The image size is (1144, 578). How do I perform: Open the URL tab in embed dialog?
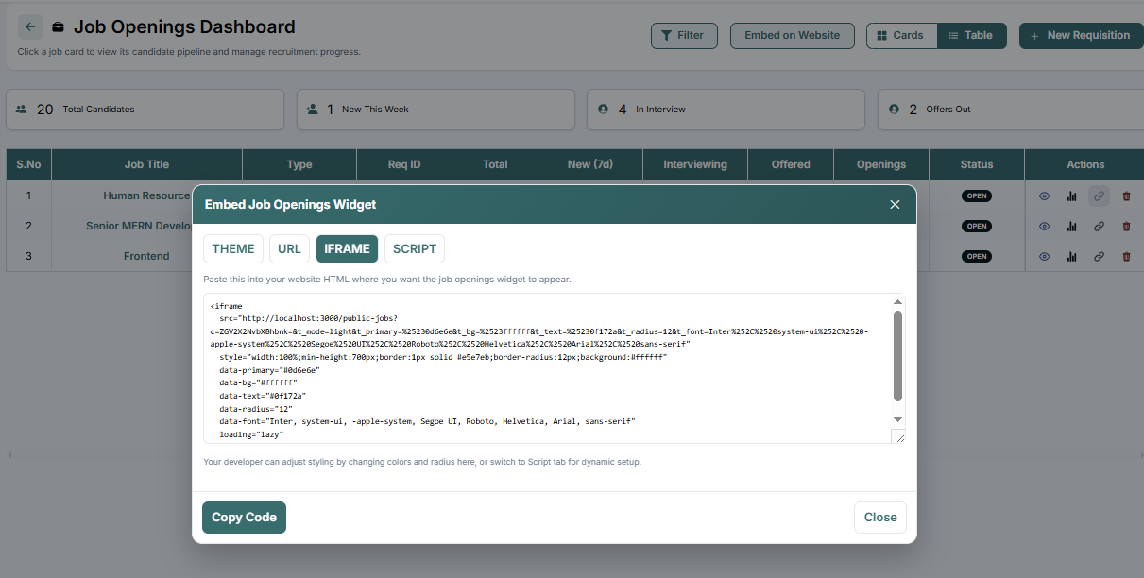point(290,249)
